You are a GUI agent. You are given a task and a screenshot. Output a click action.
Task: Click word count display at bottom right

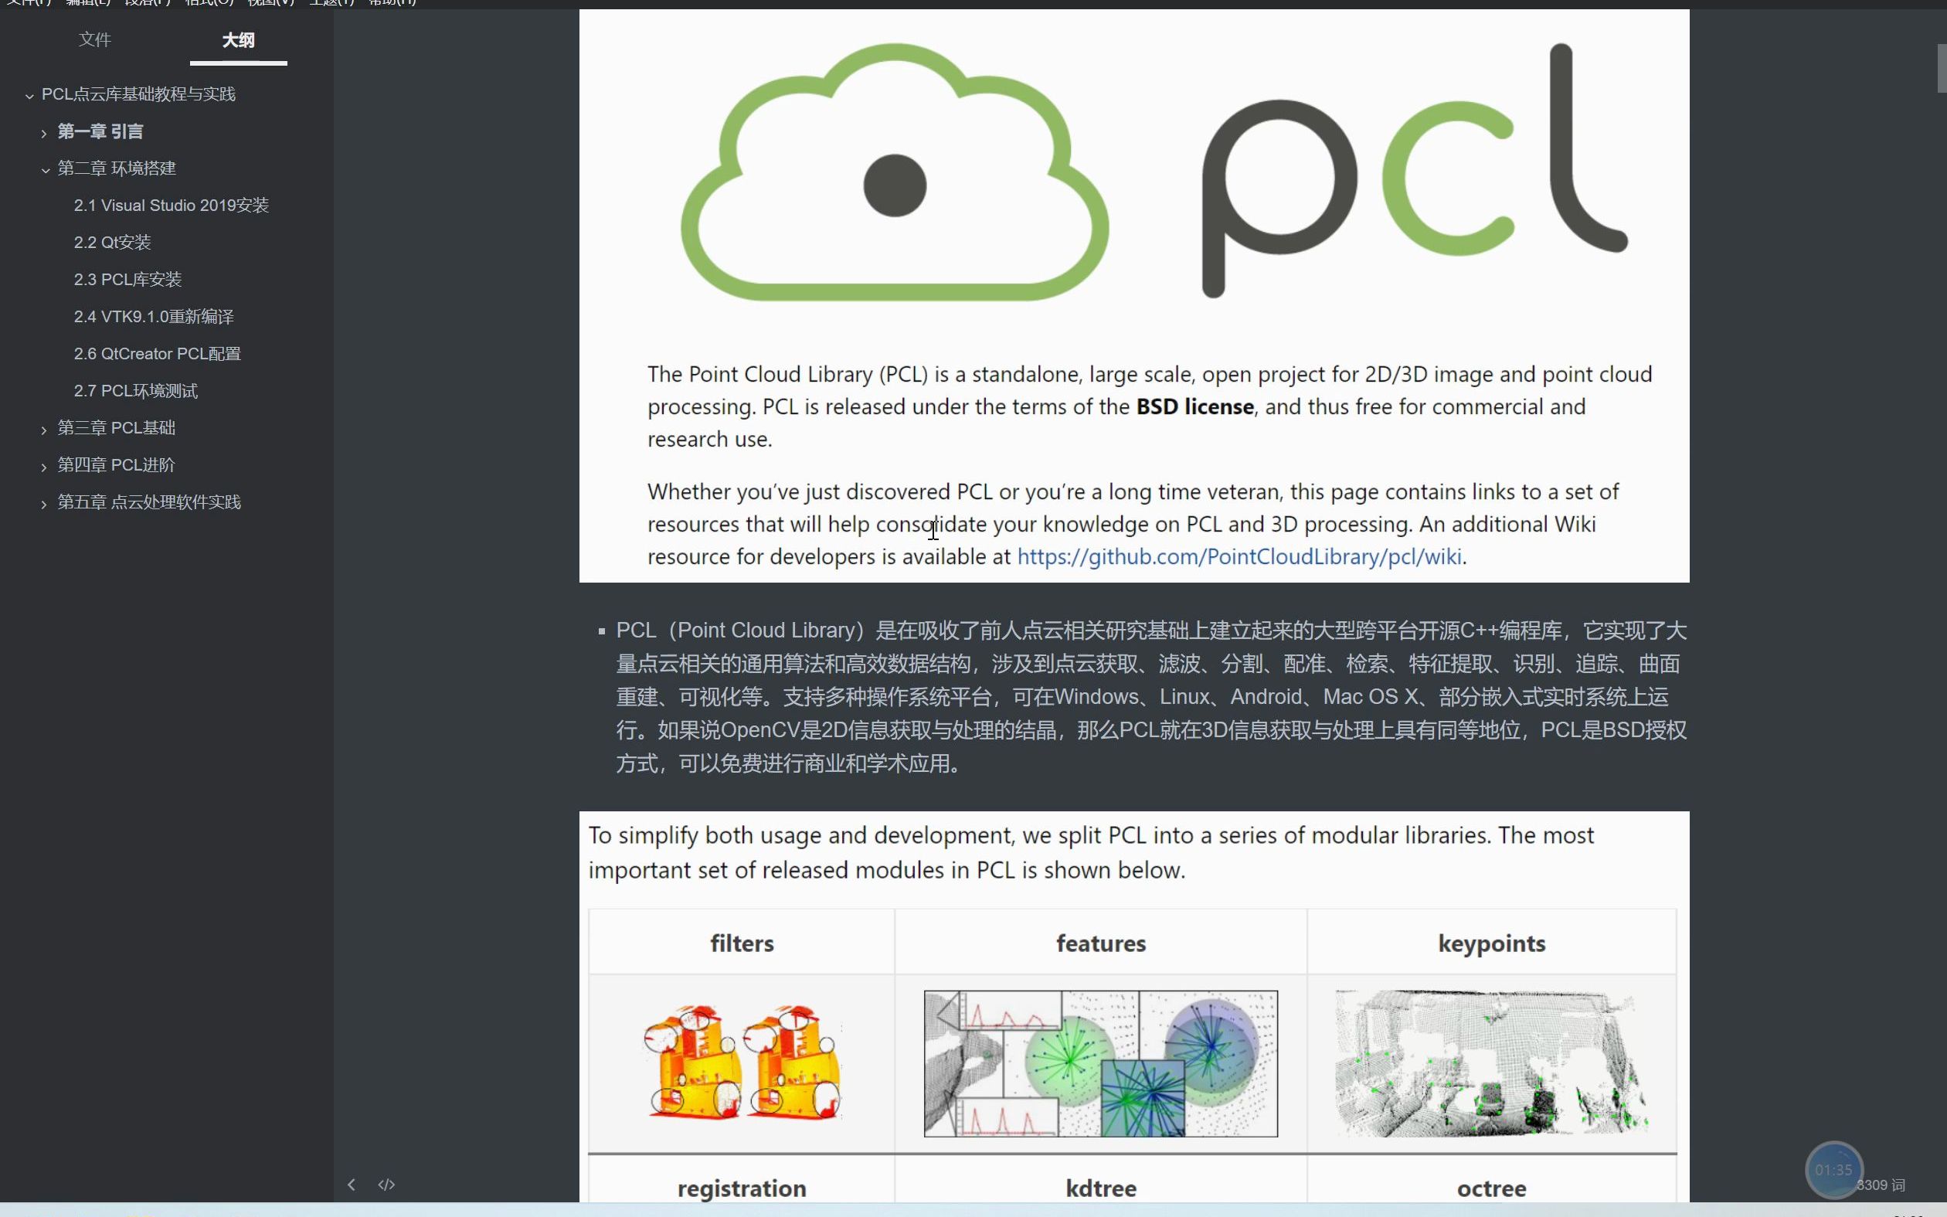click(1890, 1183)
